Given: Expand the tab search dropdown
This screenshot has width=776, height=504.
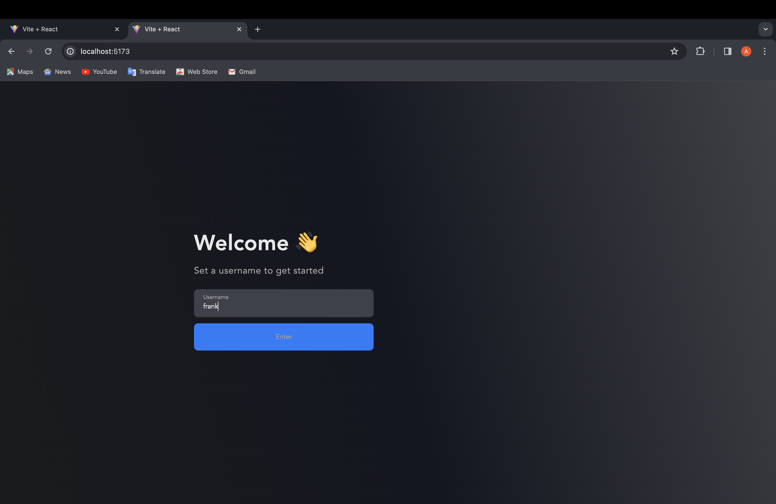Looking at the screenshot, I should pos(765,29).
